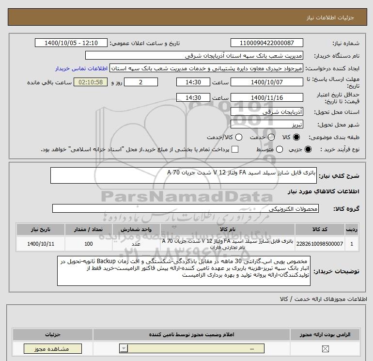The image size is (373, 361).
Task: Click the کد کالا column header
Action: [320, 229]
